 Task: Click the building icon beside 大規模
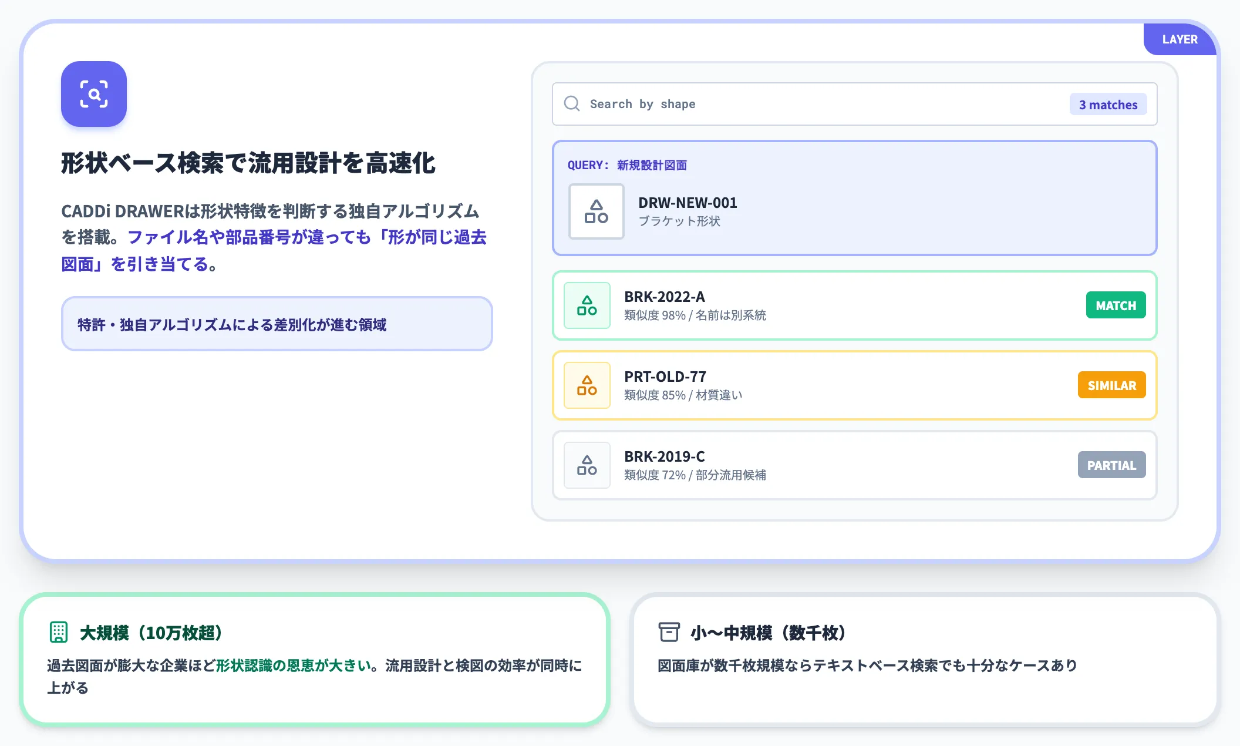click(x=59, y=632)
